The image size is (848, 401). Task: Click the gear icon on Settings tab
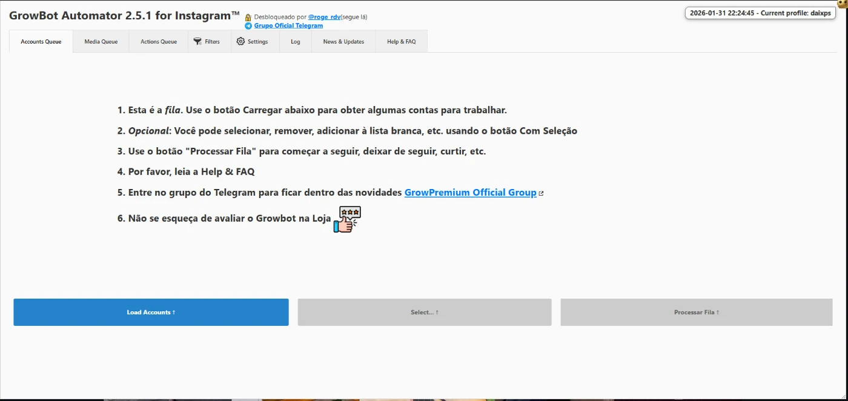(240, 41)
